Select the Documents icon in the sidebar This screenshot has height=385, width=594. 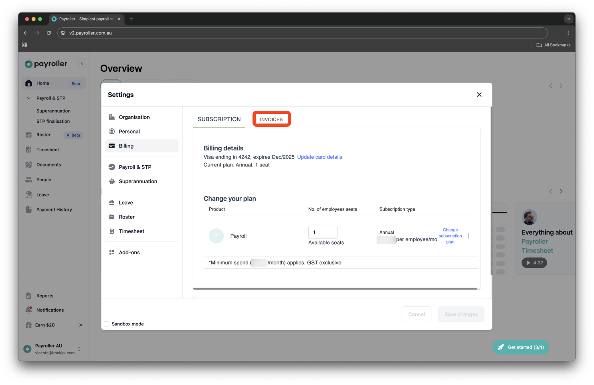pyautogui.click(x=28, y=164)
